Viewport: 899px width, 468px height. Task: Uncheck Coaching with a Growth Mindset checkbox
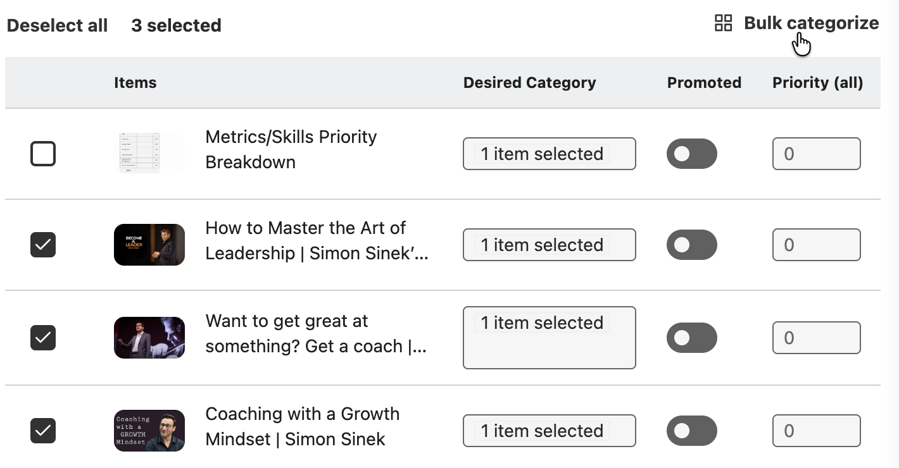pos(43,431)
